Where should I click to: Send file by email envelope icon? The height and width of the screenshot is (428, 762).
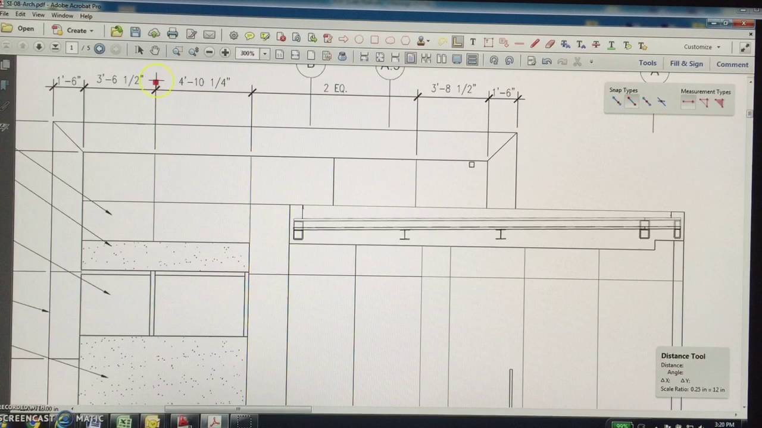tap(210, 34)
